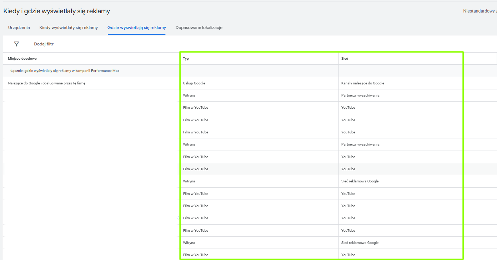Click the Dodaj filtr field
The width and height of the screenshot is (497, 260).
(x=44, y=44)
